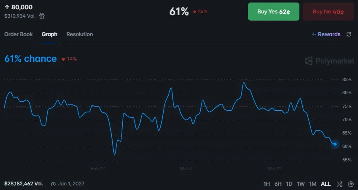Click the up arrow beside 80,000
The width and height of the screenshot is (358, 190).
click(x=7, y=7)
